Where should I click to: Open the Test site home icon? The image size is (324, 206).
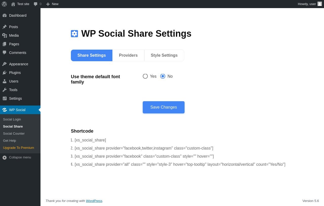point(13,4)
